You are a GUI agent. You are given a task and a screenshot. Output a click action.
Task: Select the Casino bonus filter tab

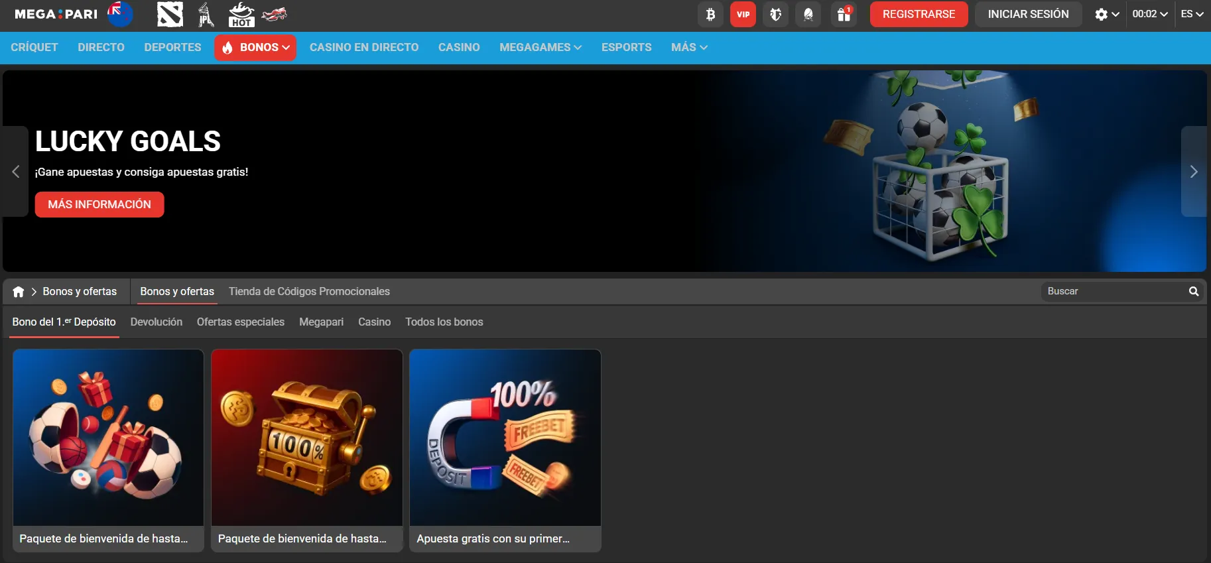coord(375,322)
